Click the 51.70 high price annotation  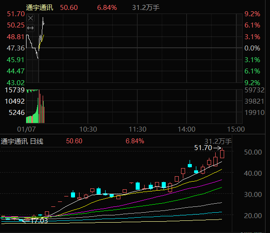click(203, 148)
